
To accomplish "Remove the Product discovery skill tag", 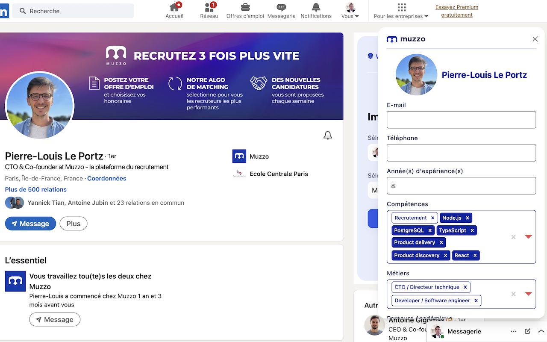I will (446, 255).
